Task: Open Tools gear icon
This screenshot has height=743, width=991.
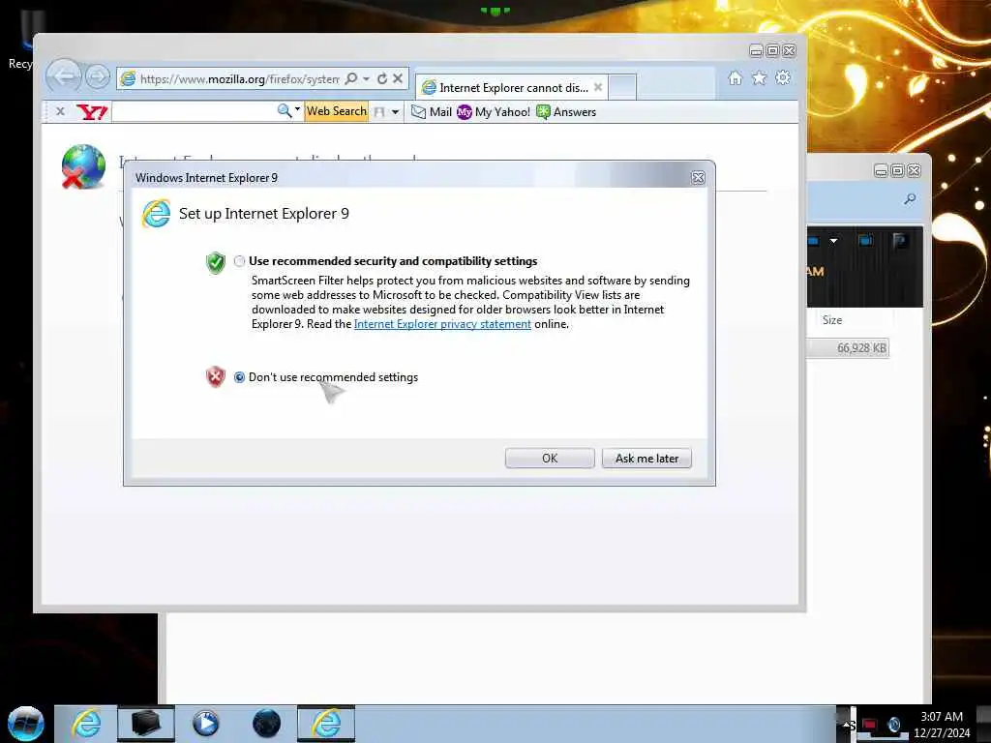Action: point(783,77)
